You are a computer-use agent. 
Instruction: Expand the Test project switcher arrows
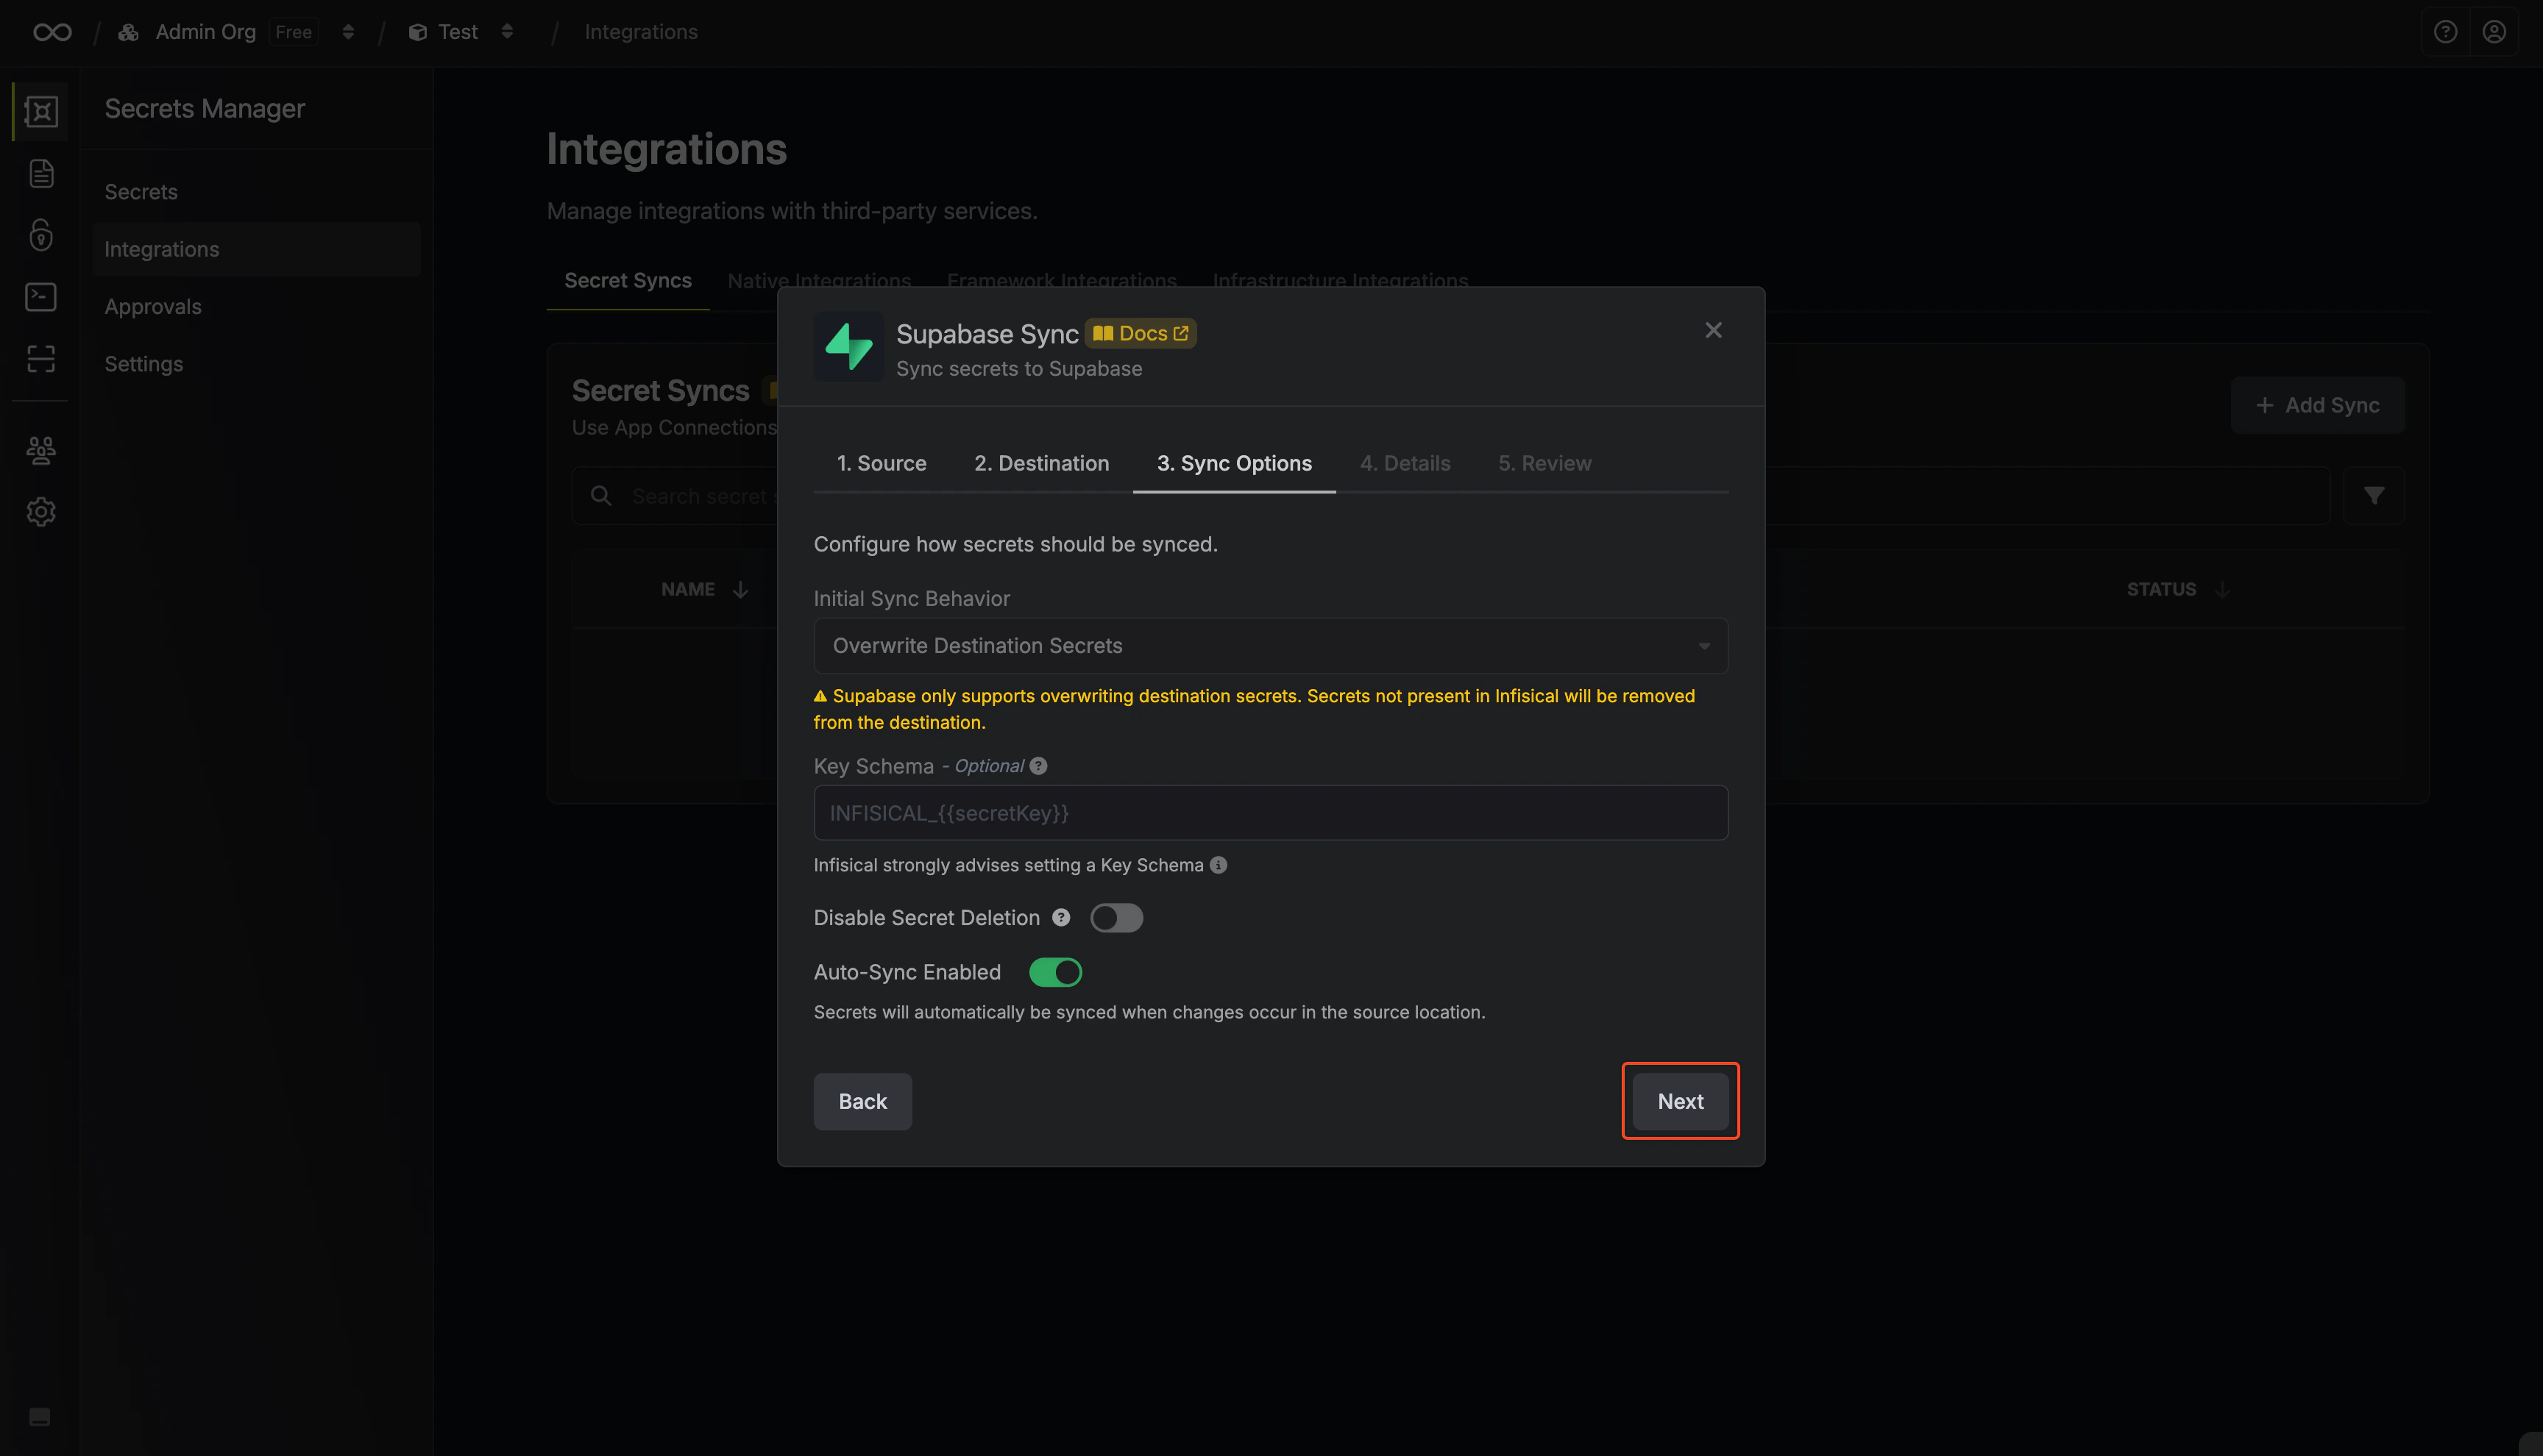[x=507, y=32]
